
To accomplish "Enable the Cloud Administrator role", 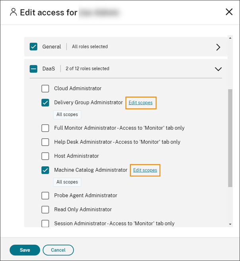I will pos(45,88).
